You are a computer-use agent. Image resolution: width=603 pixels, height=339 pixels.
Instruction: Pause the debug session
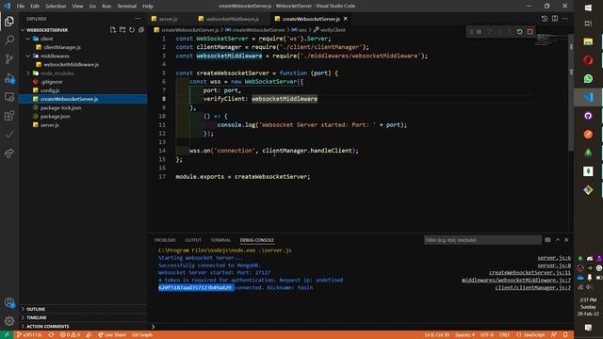tap(480, 32)
